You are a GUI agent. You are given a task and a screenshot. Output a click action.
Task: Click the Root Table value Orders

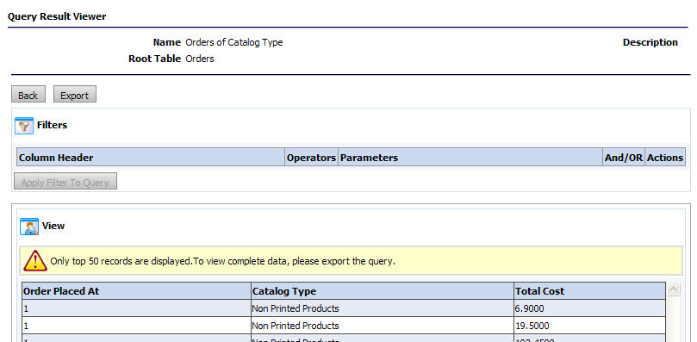(x=200, y=59)
